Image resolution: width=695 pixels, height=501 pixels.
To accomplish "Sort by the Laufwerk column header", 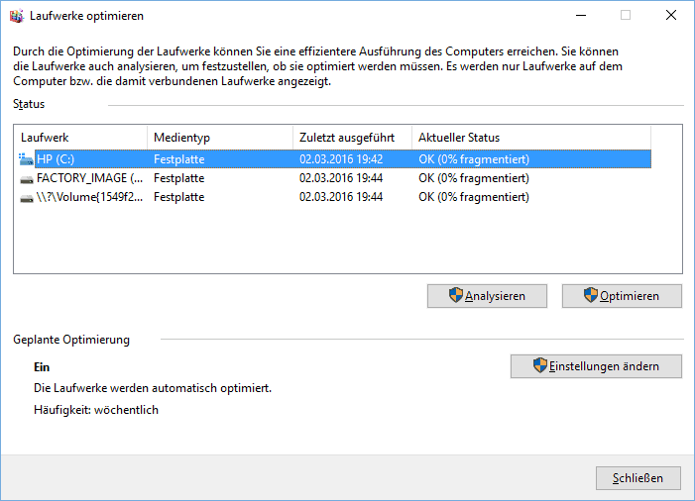I will click(x=80, y=138).
